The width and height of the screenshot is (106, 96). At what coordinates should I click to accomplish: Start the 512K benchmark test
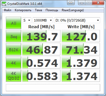(x=14, y=49)
